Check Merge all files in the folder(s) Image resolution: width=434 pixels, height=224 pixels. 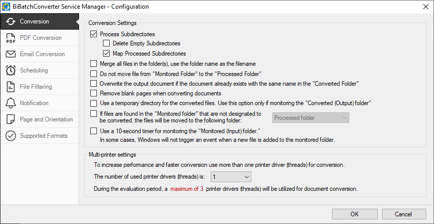(x=94, y=64)
